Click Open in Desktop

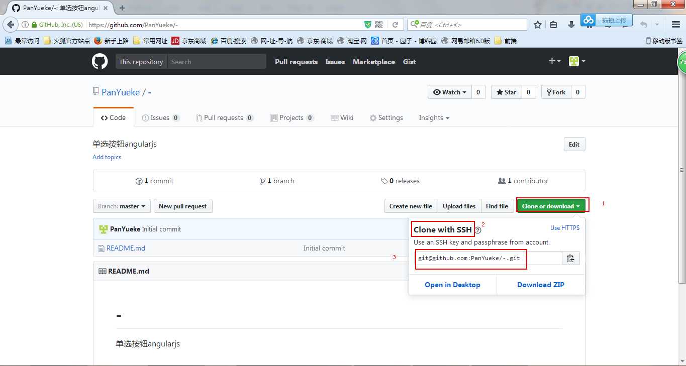(x=452, y=285)
